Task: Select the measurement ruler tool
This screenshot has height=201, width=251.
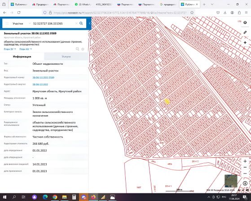Action: click(x=245, y=32)
